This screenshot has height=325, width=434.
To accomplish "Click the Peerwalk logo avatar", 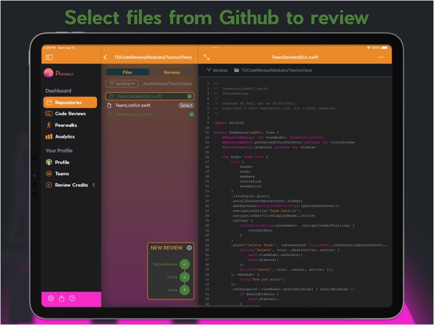I will click(49, 73).
